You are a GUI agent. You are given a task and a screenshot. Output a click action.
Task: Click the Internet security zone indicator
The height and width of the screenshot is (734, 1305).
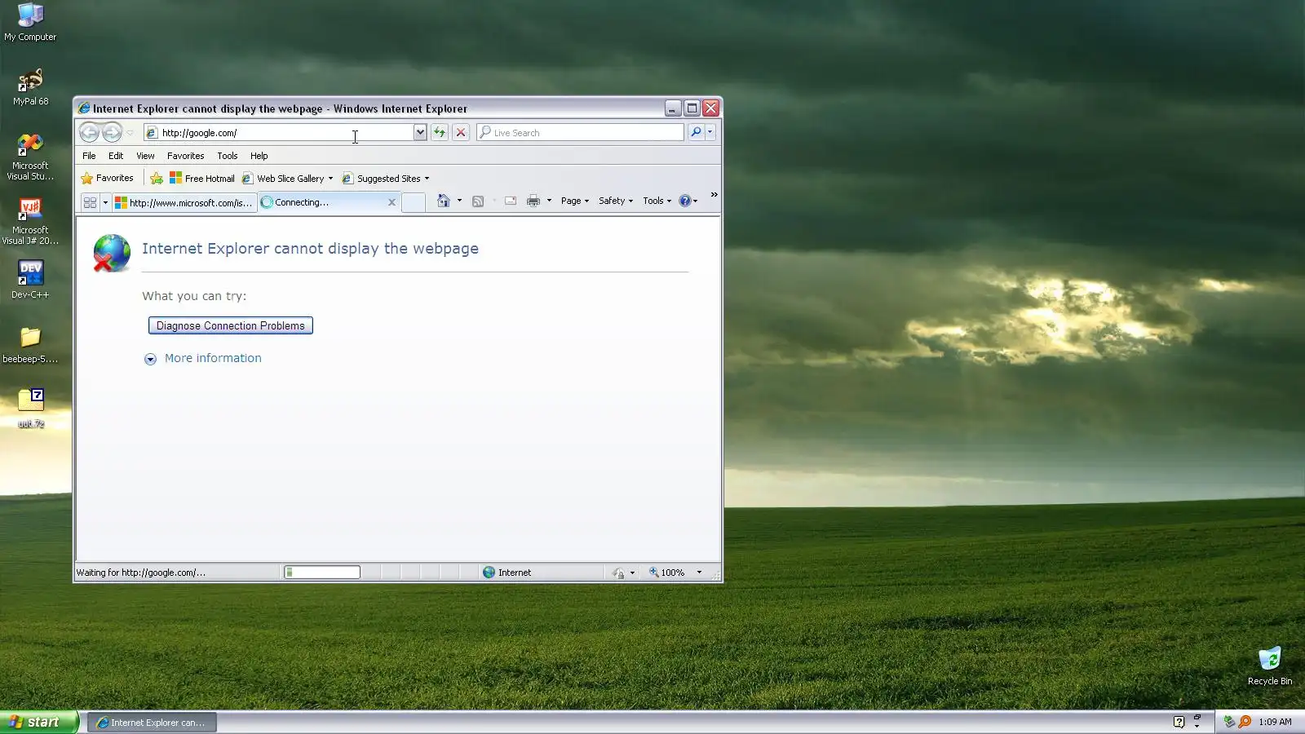point(507,573)
